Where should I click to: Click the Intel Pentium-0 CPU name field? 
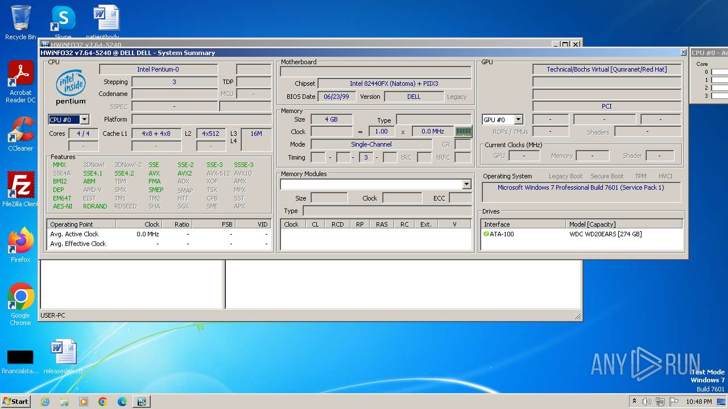(158, 69)
